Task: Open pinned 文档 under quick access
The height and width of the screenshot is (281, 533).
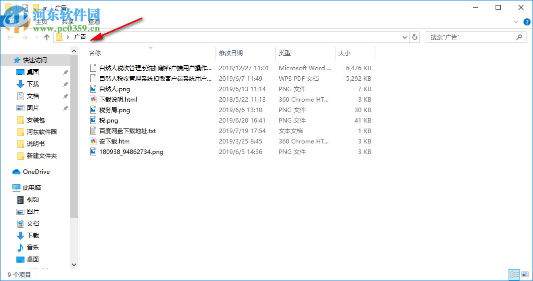Action: click(x=33, y=96)
